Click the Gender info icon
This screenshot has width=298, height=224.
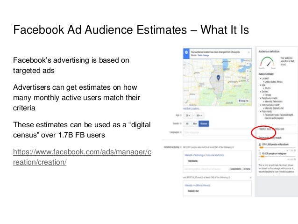pyautogui.click(x=181, y=123)
